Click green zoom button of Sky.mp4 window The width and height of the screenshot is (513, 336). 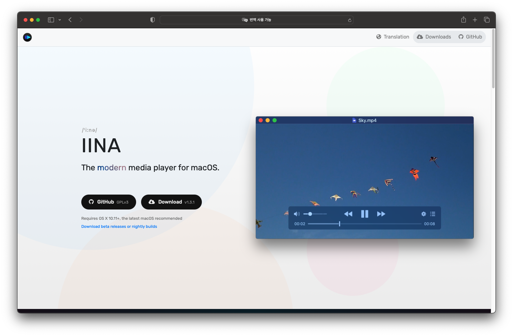[274, 120]
